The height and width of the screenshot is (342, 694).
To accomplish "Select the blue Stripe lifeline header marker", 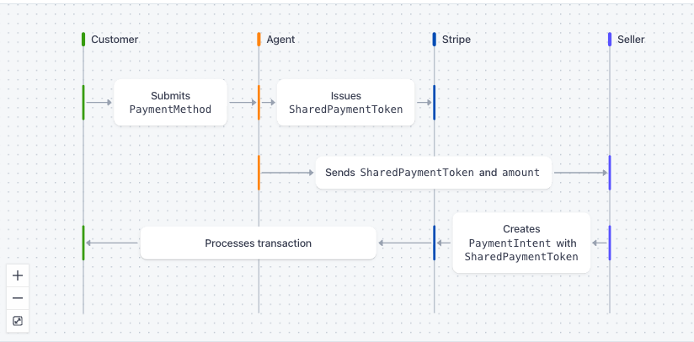I will (x=435, y=40).
